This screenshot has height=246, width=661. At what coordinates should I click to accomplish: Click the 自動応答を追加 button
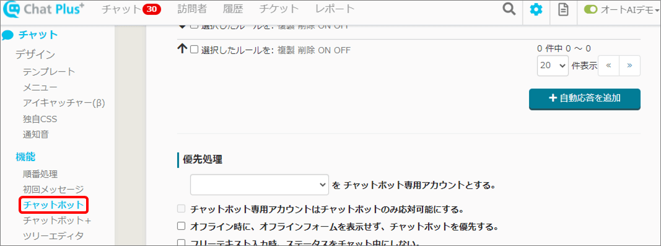click(x=585, y=99)
